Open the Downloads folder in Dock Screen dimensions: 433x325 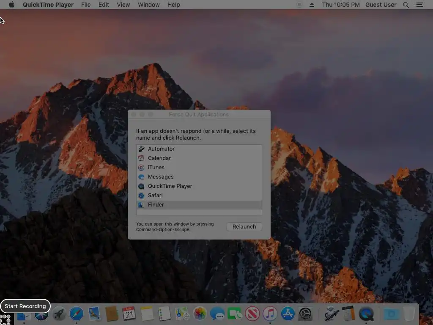(392, 314)
